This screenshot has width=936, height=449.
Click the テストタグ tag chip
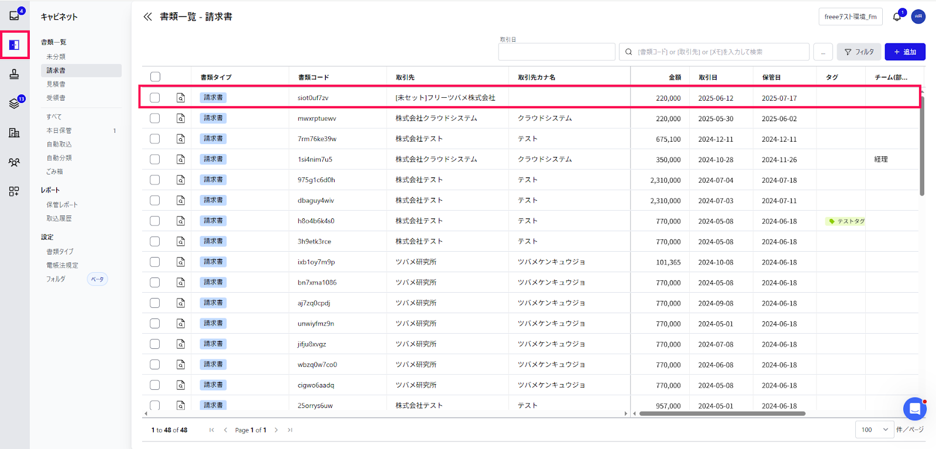(846, 221)
